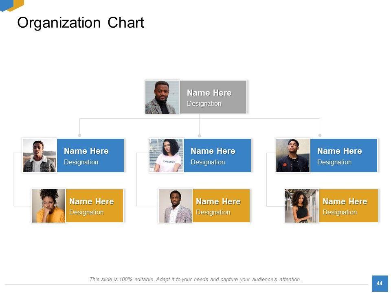Click connector dot above the right blue box
391x293 pixels.
(x=320, y=135)
